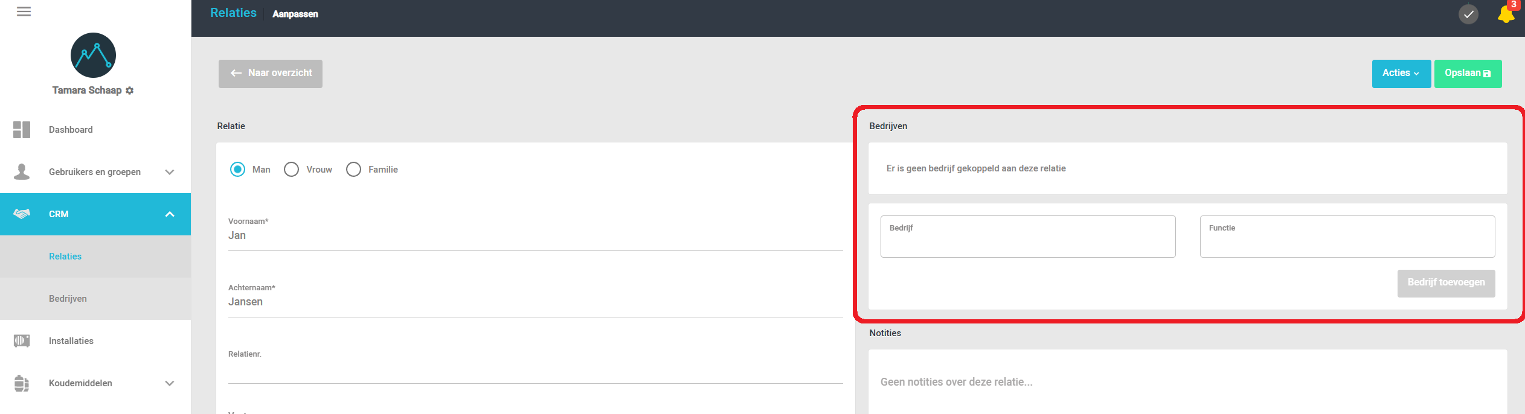Open Installaties menu item
1525x414 pixels.
(x=95, y=341)
